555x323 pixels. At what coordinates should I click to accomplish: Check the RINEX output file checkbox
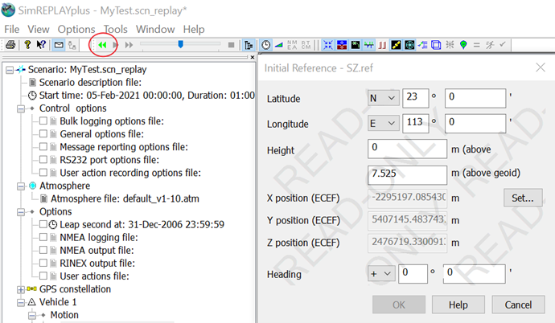point(43,263)
